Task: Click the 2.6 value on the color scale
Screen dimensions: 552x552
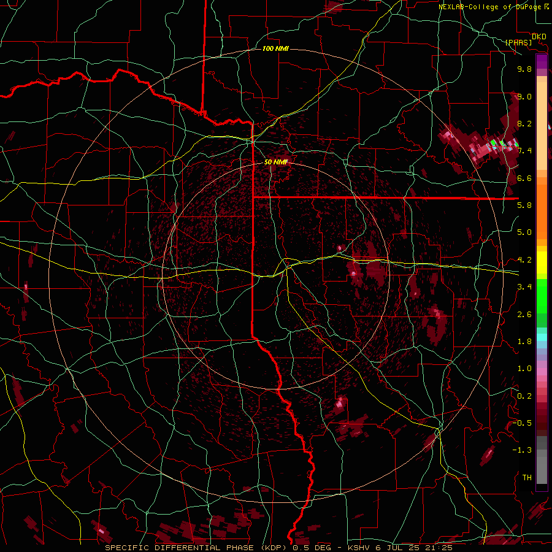Action: coord(524,315)
